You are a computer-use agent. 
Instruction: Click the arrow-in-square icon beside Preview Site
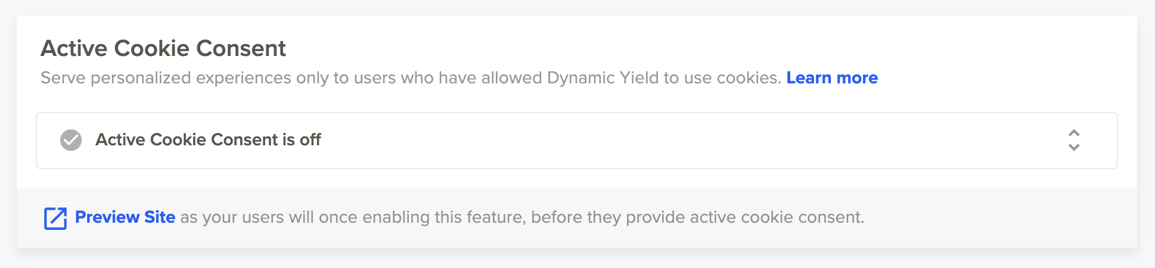(x=55, y=218)
